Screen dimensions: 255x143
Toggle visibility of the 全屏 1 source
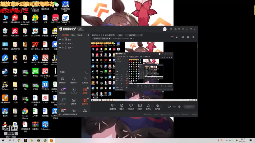tap(60, 47)
